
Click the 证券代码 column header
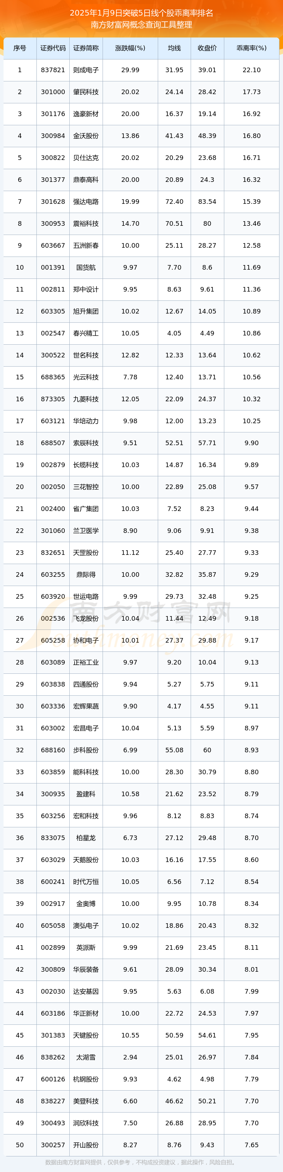tap(53, 48)
